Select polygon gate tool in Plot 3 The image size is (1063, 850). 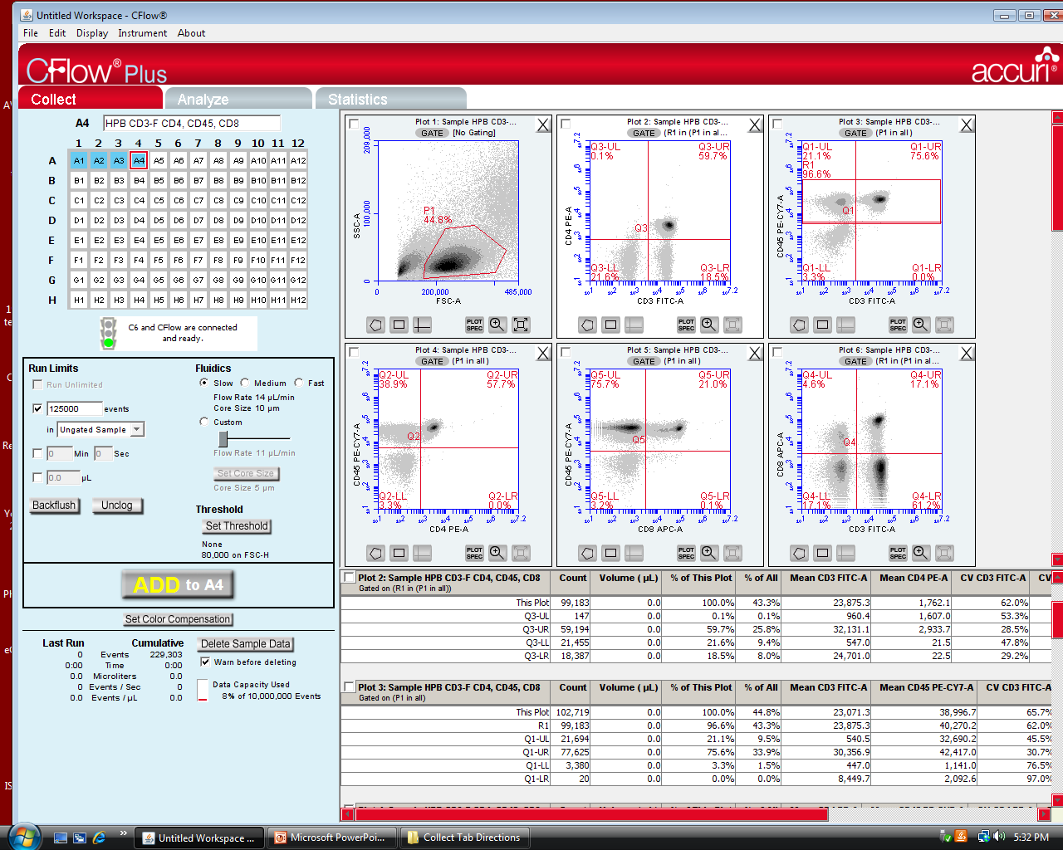[800, 325]
